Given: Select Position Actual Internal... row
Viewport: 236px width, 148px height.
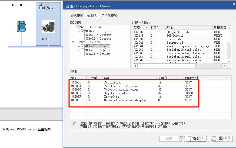Looking at the screenshot, I should pos(180,53).
